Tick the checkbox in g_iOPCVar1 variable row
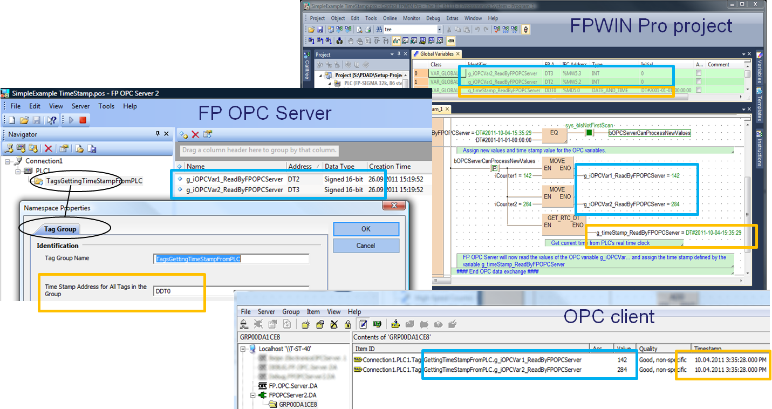 coord(699,81)
